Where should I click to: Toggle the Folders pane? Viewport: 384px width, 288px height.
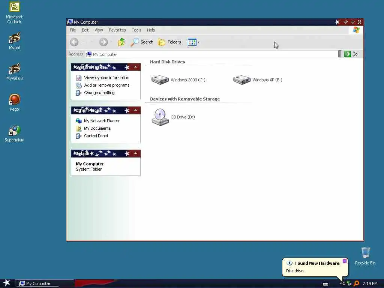point(169,42)
